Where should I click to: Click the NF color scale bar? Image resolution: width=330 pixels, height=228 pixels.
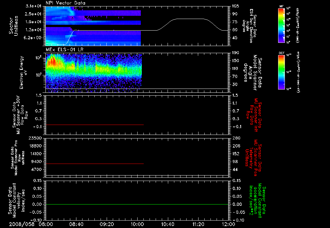[282, 25]
